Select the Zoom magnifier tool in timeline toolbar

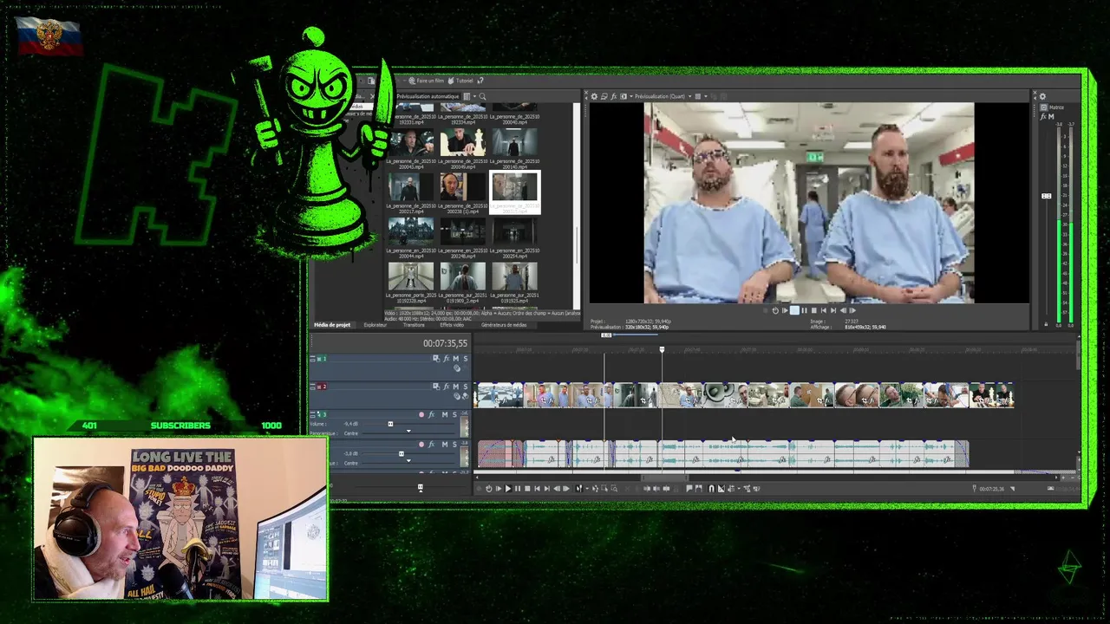614,488
